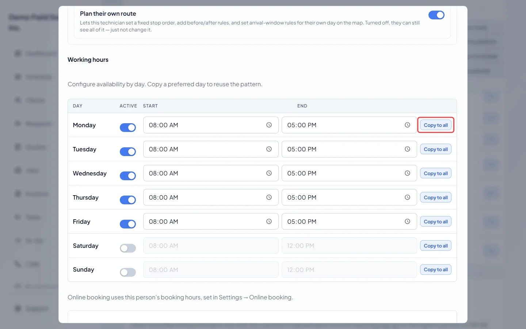Turn off Wednesday active toggle

tap(128, 176)
